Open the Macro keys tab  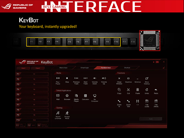pos(63,68)
